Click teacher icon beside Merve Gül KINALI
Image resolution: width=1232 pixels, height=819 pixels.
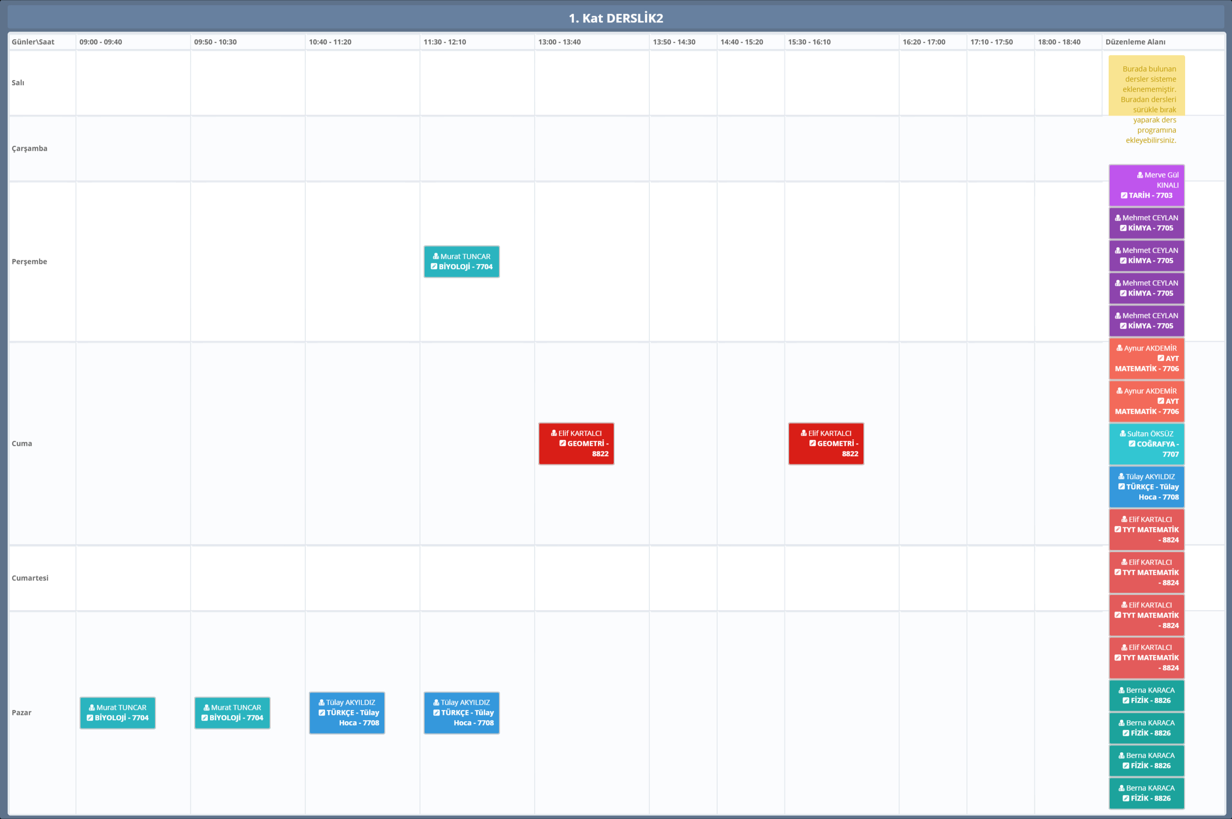(x=1140, y=175)
